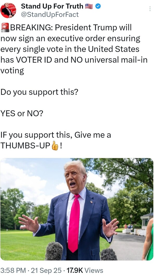Click the US flag emoji beside account name

(89, 6)
